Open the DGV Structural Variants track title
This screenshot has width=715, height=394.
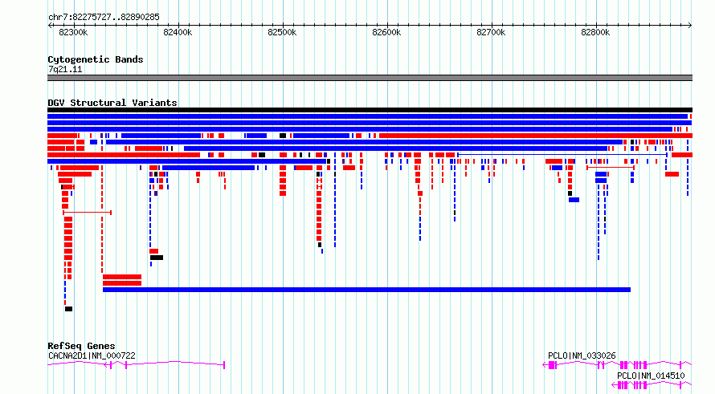112,103
